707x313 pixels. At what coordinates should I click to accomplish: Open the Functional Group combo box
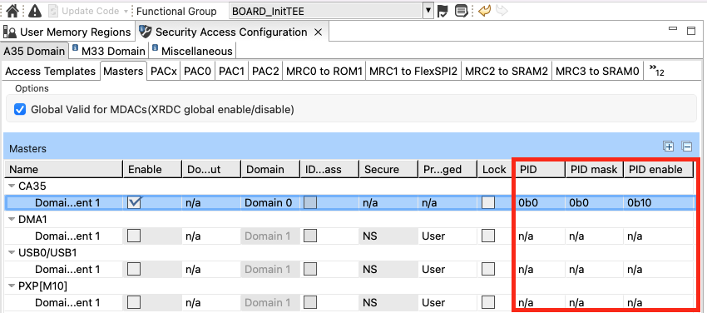[331, 12]
